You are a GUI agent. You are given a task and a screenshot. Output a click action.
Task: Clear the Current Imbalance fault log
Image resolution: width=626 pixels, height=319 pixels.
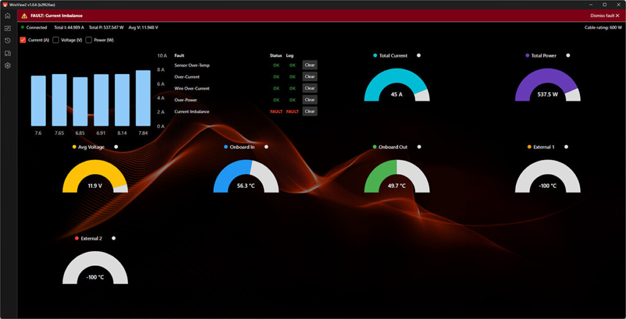pyautogui.click(x=310, y=111)
